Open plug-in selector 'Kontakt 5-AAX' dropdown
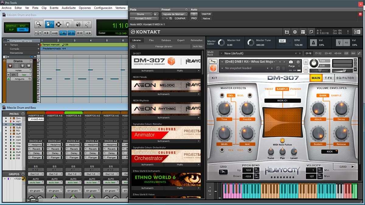Image resolution: width=365 pixels, height=205 pixels. coord(144,19)
